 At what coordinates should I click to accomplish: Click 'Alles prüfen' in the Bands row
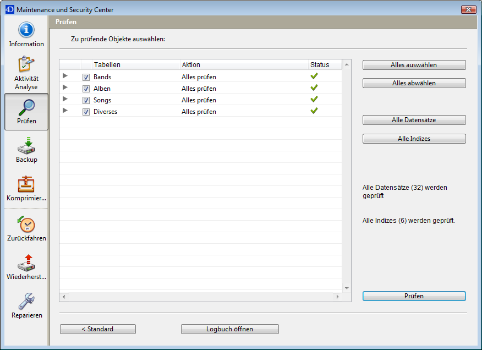click(199, 77)
